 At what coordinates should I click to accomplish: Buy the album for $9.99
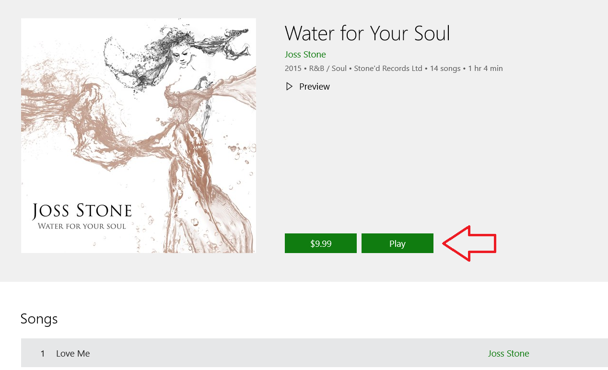tap(320, 243)
